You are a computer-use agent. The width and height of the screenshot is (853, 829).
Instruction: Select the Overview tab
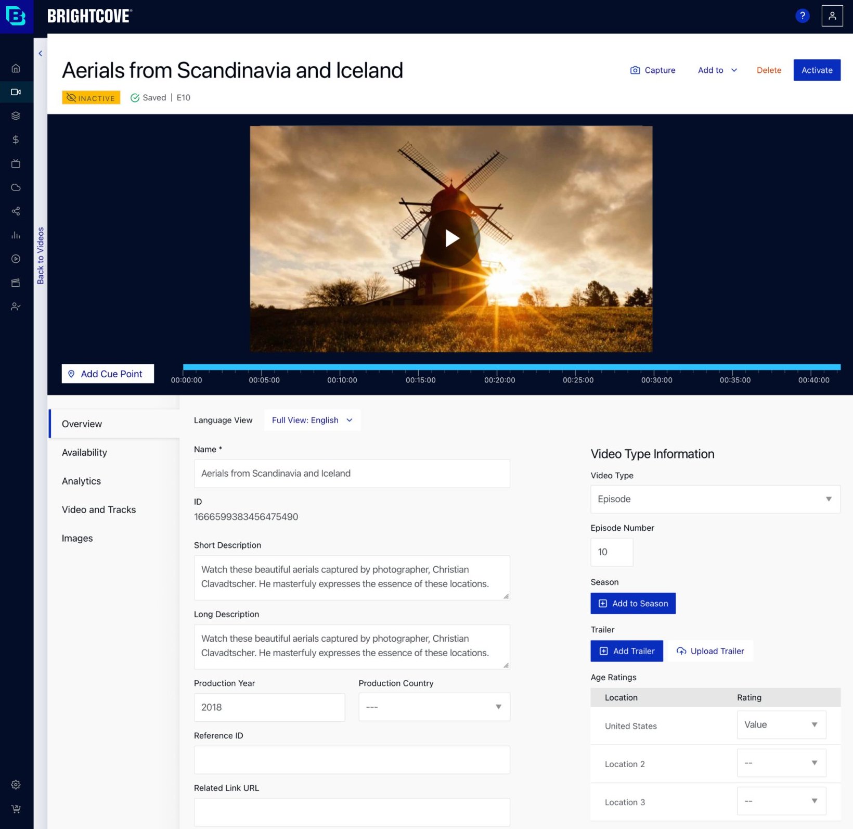114,424
